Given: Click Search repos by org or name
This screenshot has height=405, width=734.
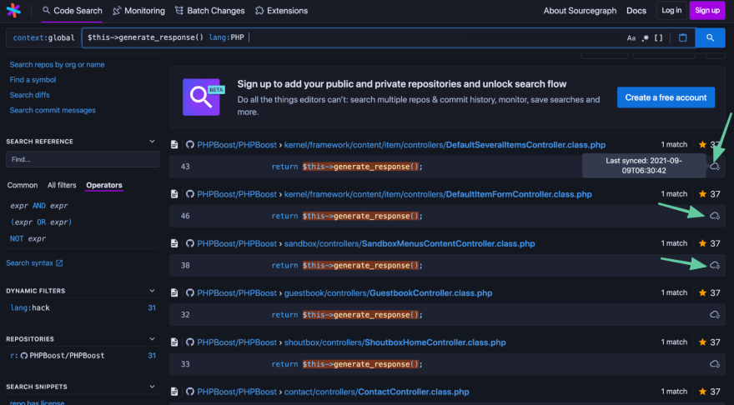Looking at the screenshot, I should (x=57, y=64).
